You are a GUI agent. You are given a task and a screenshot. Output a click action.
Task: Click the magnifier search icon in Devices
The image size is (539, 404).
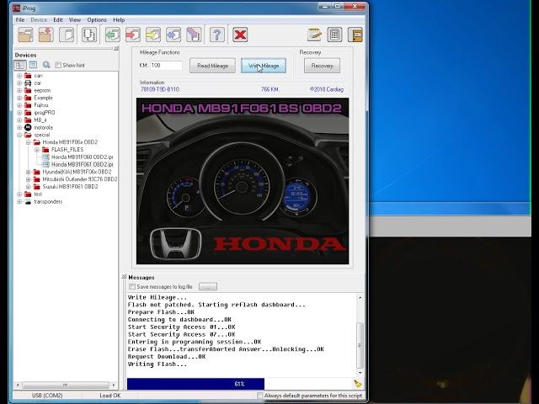[x=46, y=65]
